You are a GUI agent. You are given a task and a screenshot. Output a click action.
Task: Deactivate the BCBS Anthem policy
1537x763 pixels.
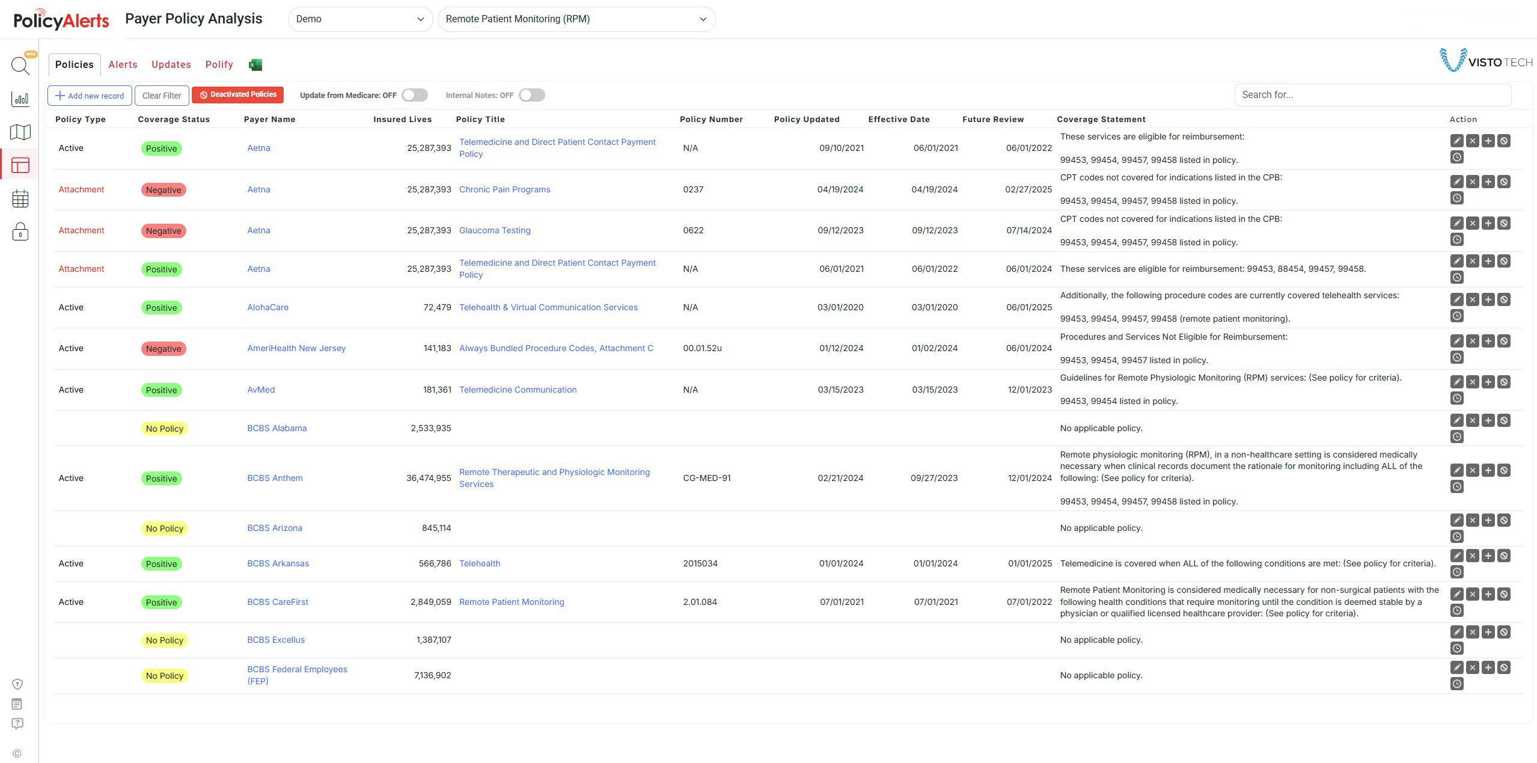point(1503,470)
